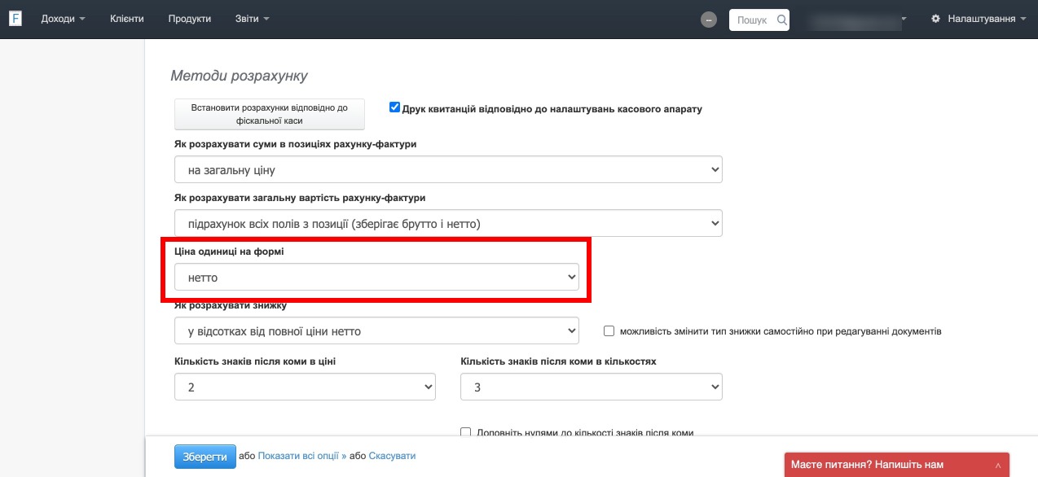Open the discount calculation method dropdown
This screenshot has height=477, width=1038.
[376, 331]
